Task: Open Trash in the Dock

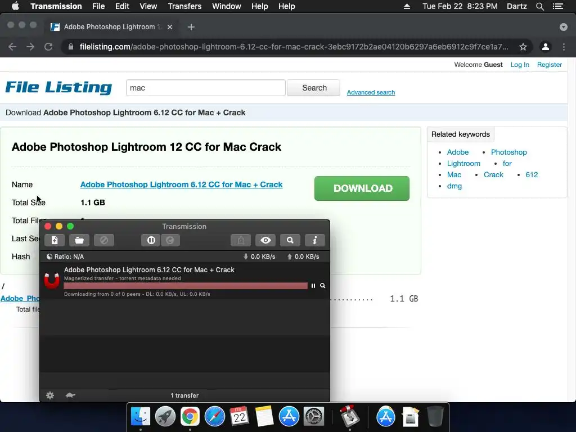Action: tap(435, 416)
